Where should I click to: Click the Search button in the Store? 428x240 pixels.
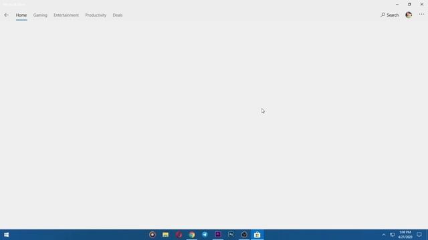(389, 15)
